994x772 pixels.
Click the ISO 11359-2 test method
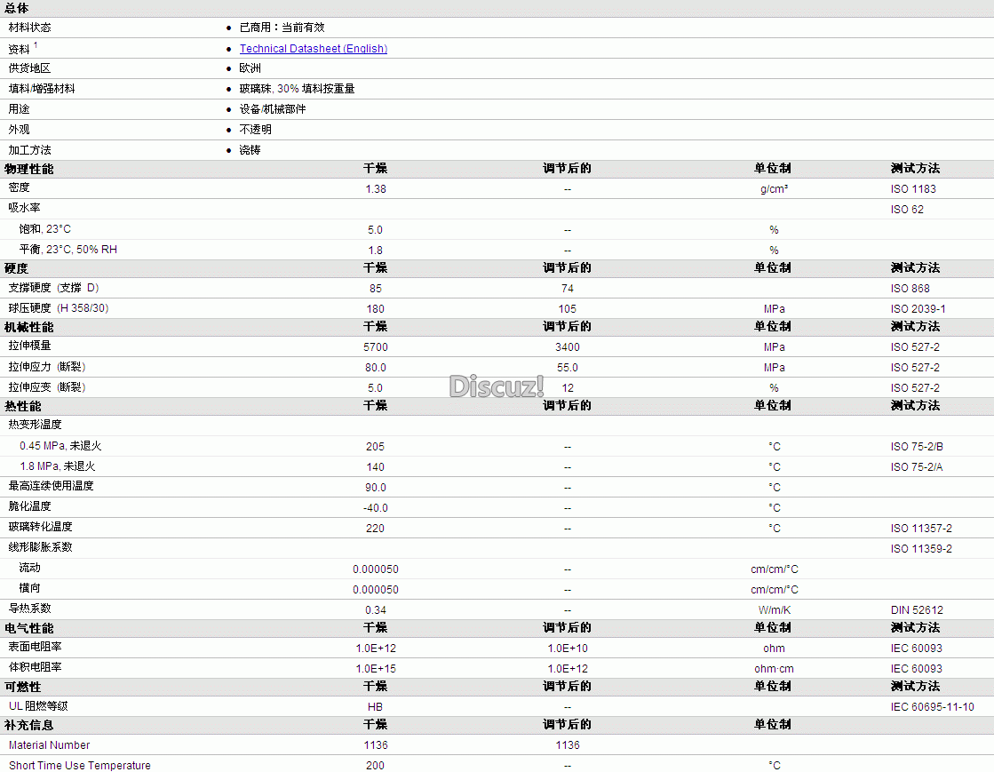pyautogui.click(x=921, y=549)
